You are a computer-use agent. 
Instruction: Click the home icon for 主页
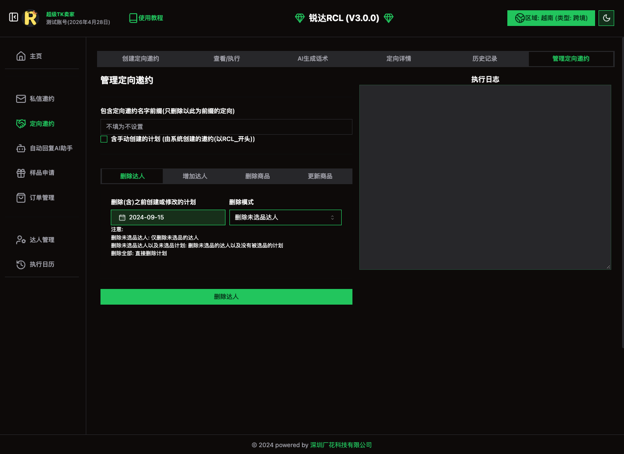coord(21,56)
